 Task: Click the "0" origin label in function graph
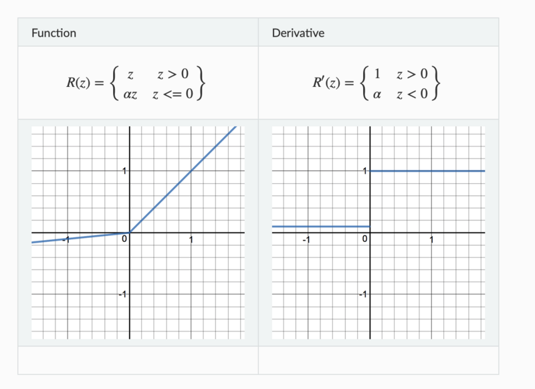pyautogui.click(x=125, y=239)
